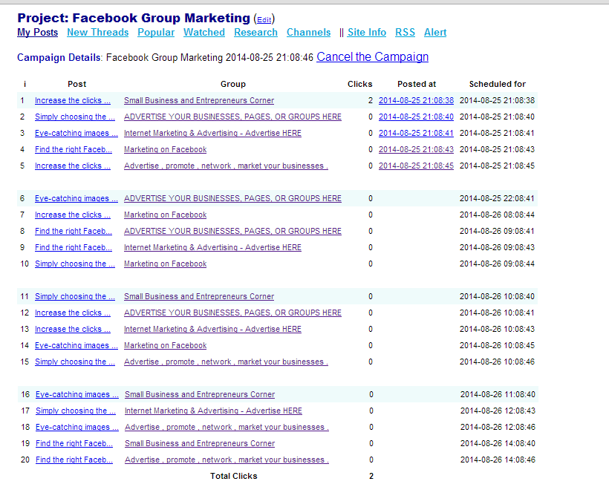Open row 13 group Internet Marketing & Advertising
The height and width of the screenshot is (487, 609).
(212, 329)
